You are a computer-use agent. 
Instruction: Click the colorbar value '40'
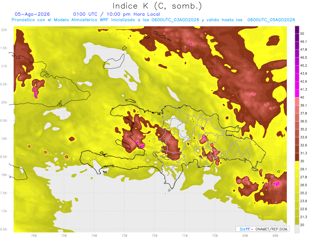[302, 97]
